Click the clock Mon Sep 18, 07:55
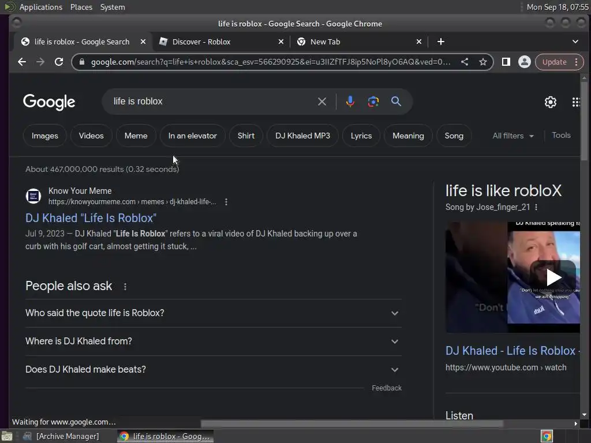This screenshot has height=443, width=591. [558, 7]
